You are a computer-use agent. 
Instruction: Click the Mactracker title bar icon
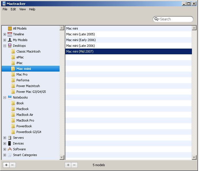(4, 3)
